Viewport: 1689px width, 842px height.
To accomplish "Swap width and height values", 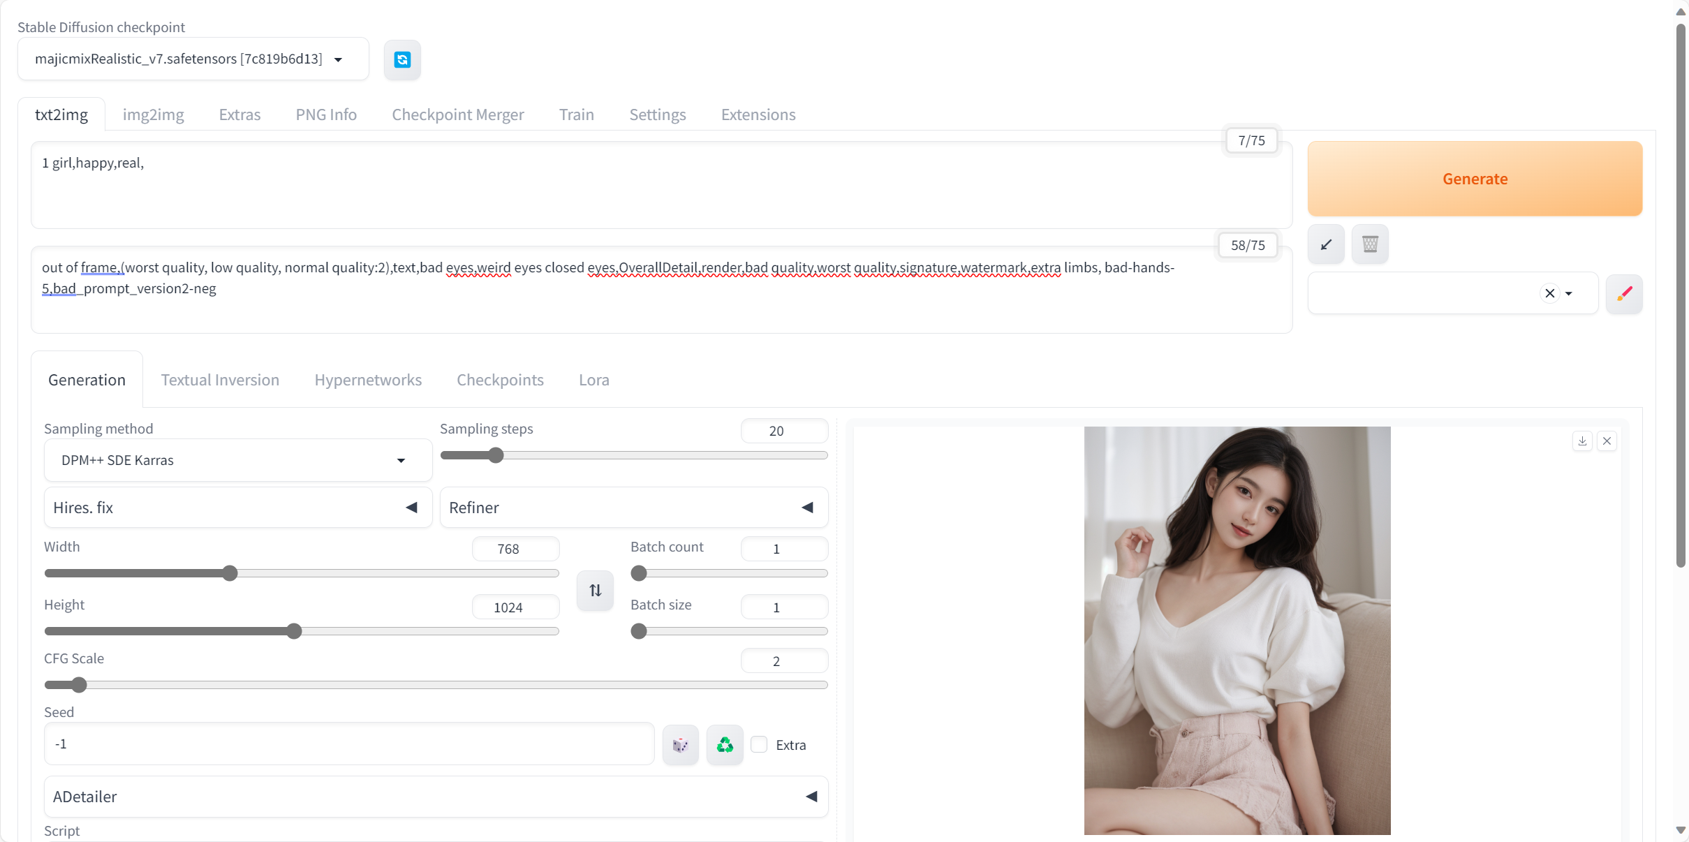I will (595, 591).
